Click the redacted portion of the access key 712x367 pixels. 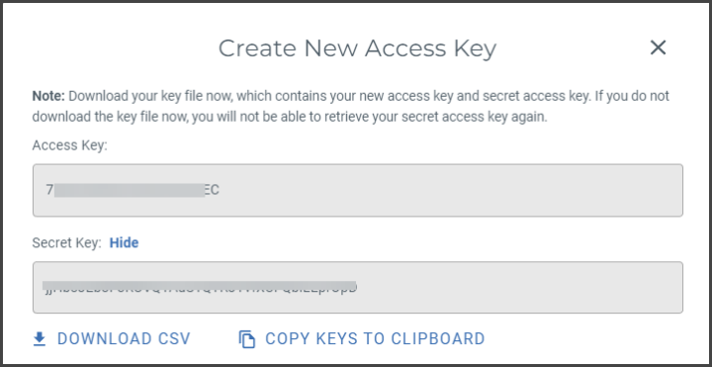click(x=130, y=190)
